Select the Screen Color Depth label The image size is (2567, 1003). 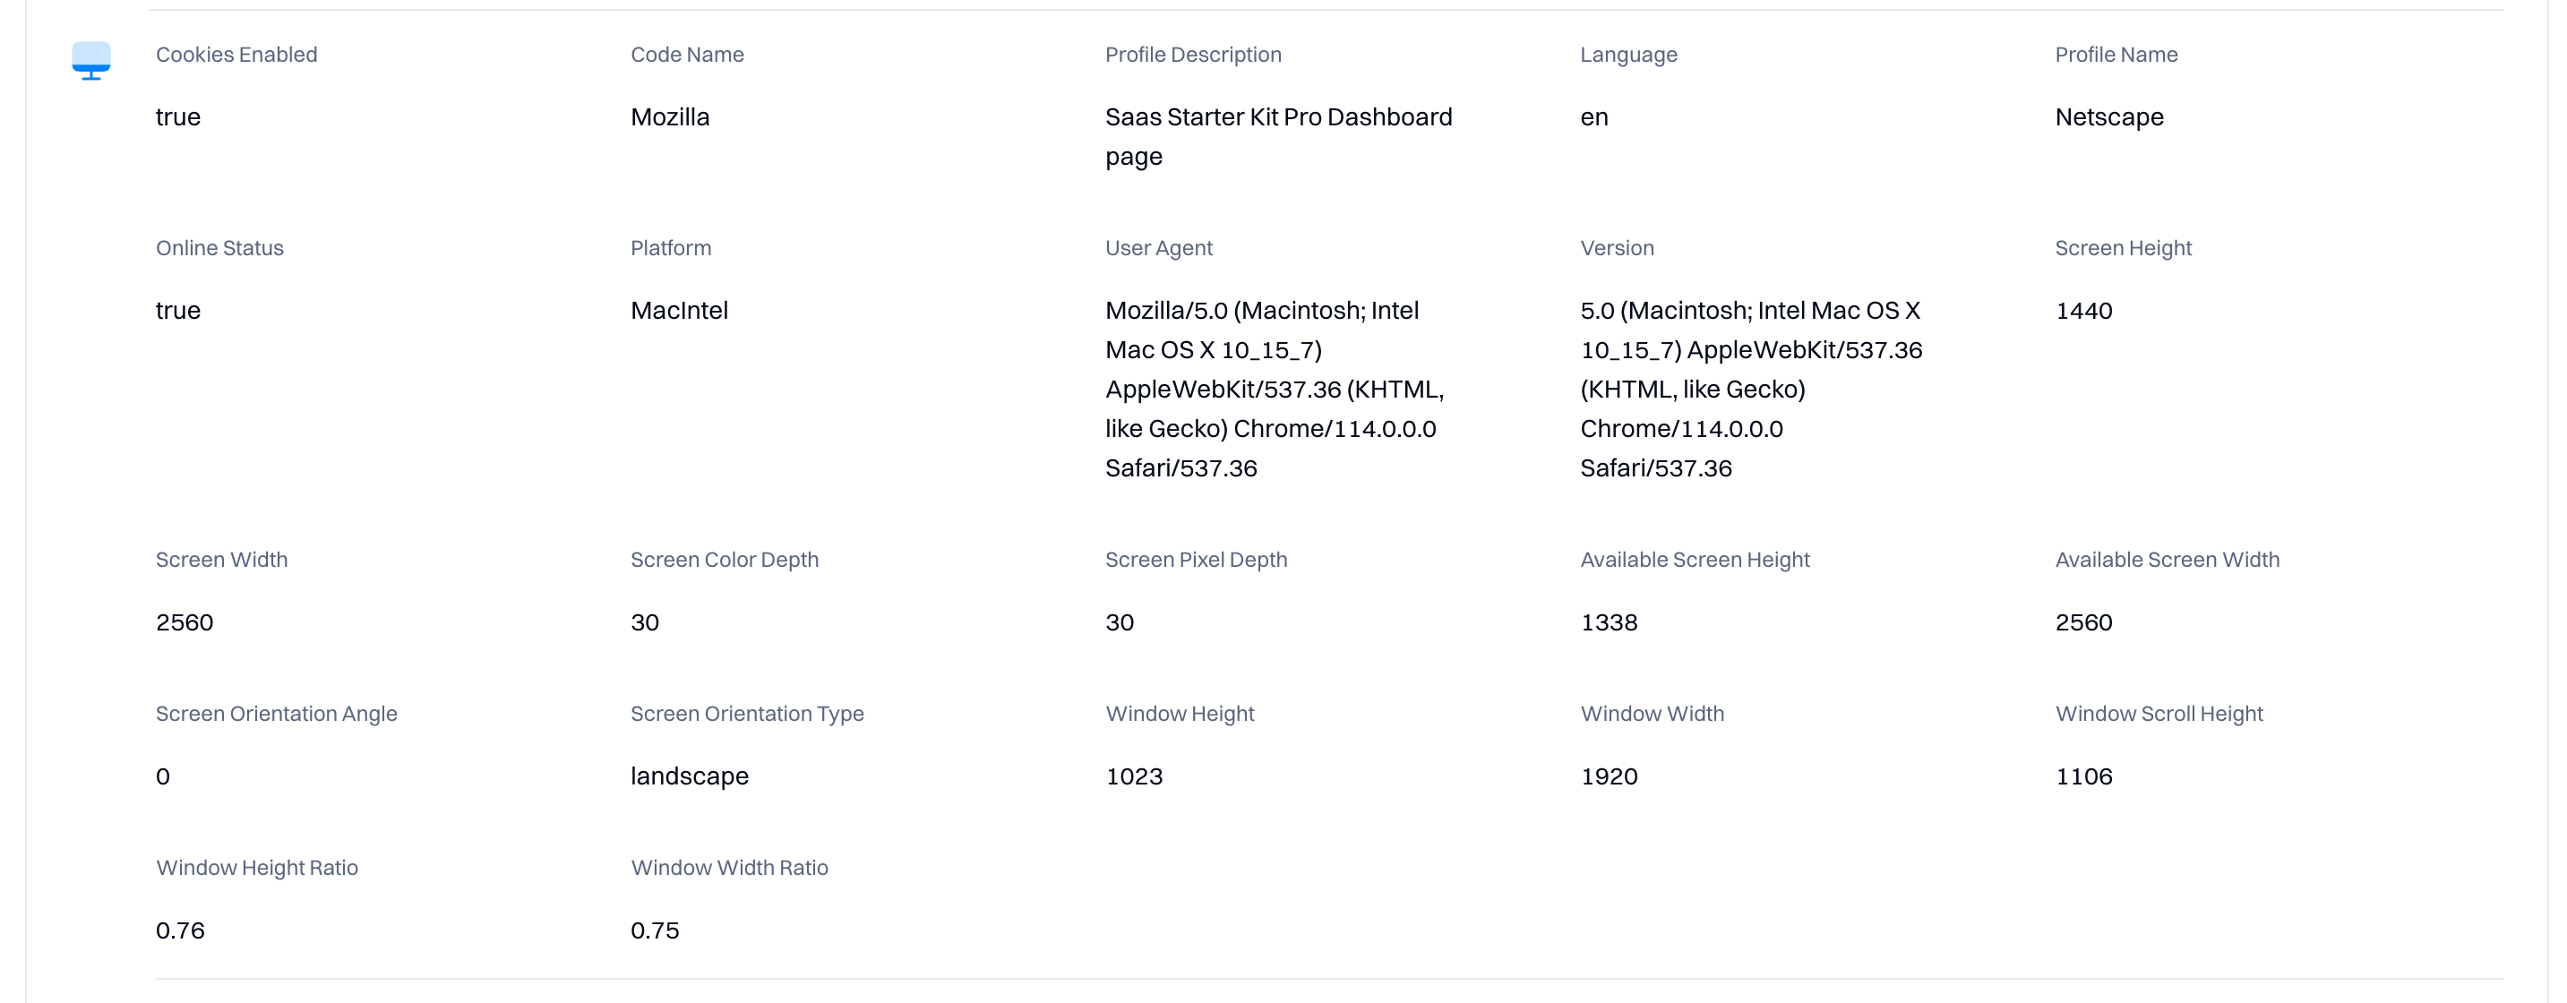point(725,560)
